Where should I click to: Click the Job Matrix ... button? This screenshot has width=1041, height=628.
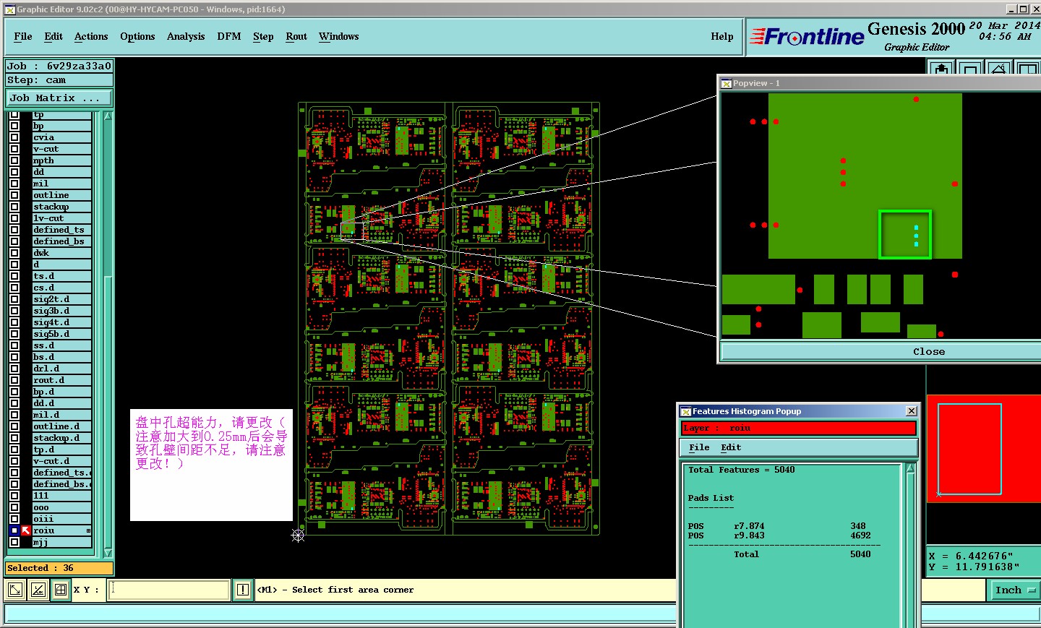pos(59,98)
